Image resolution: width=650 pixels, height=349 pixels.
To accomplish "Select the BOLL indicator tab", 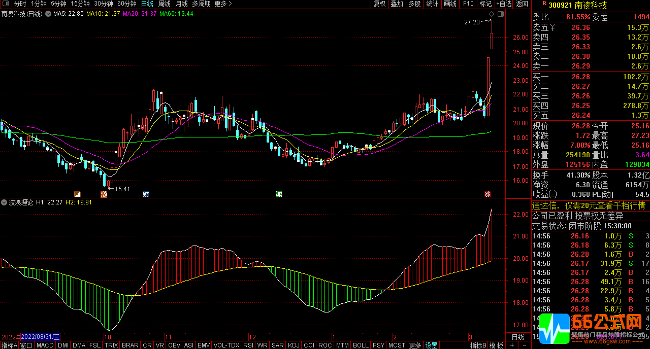I will pos(361,345).
